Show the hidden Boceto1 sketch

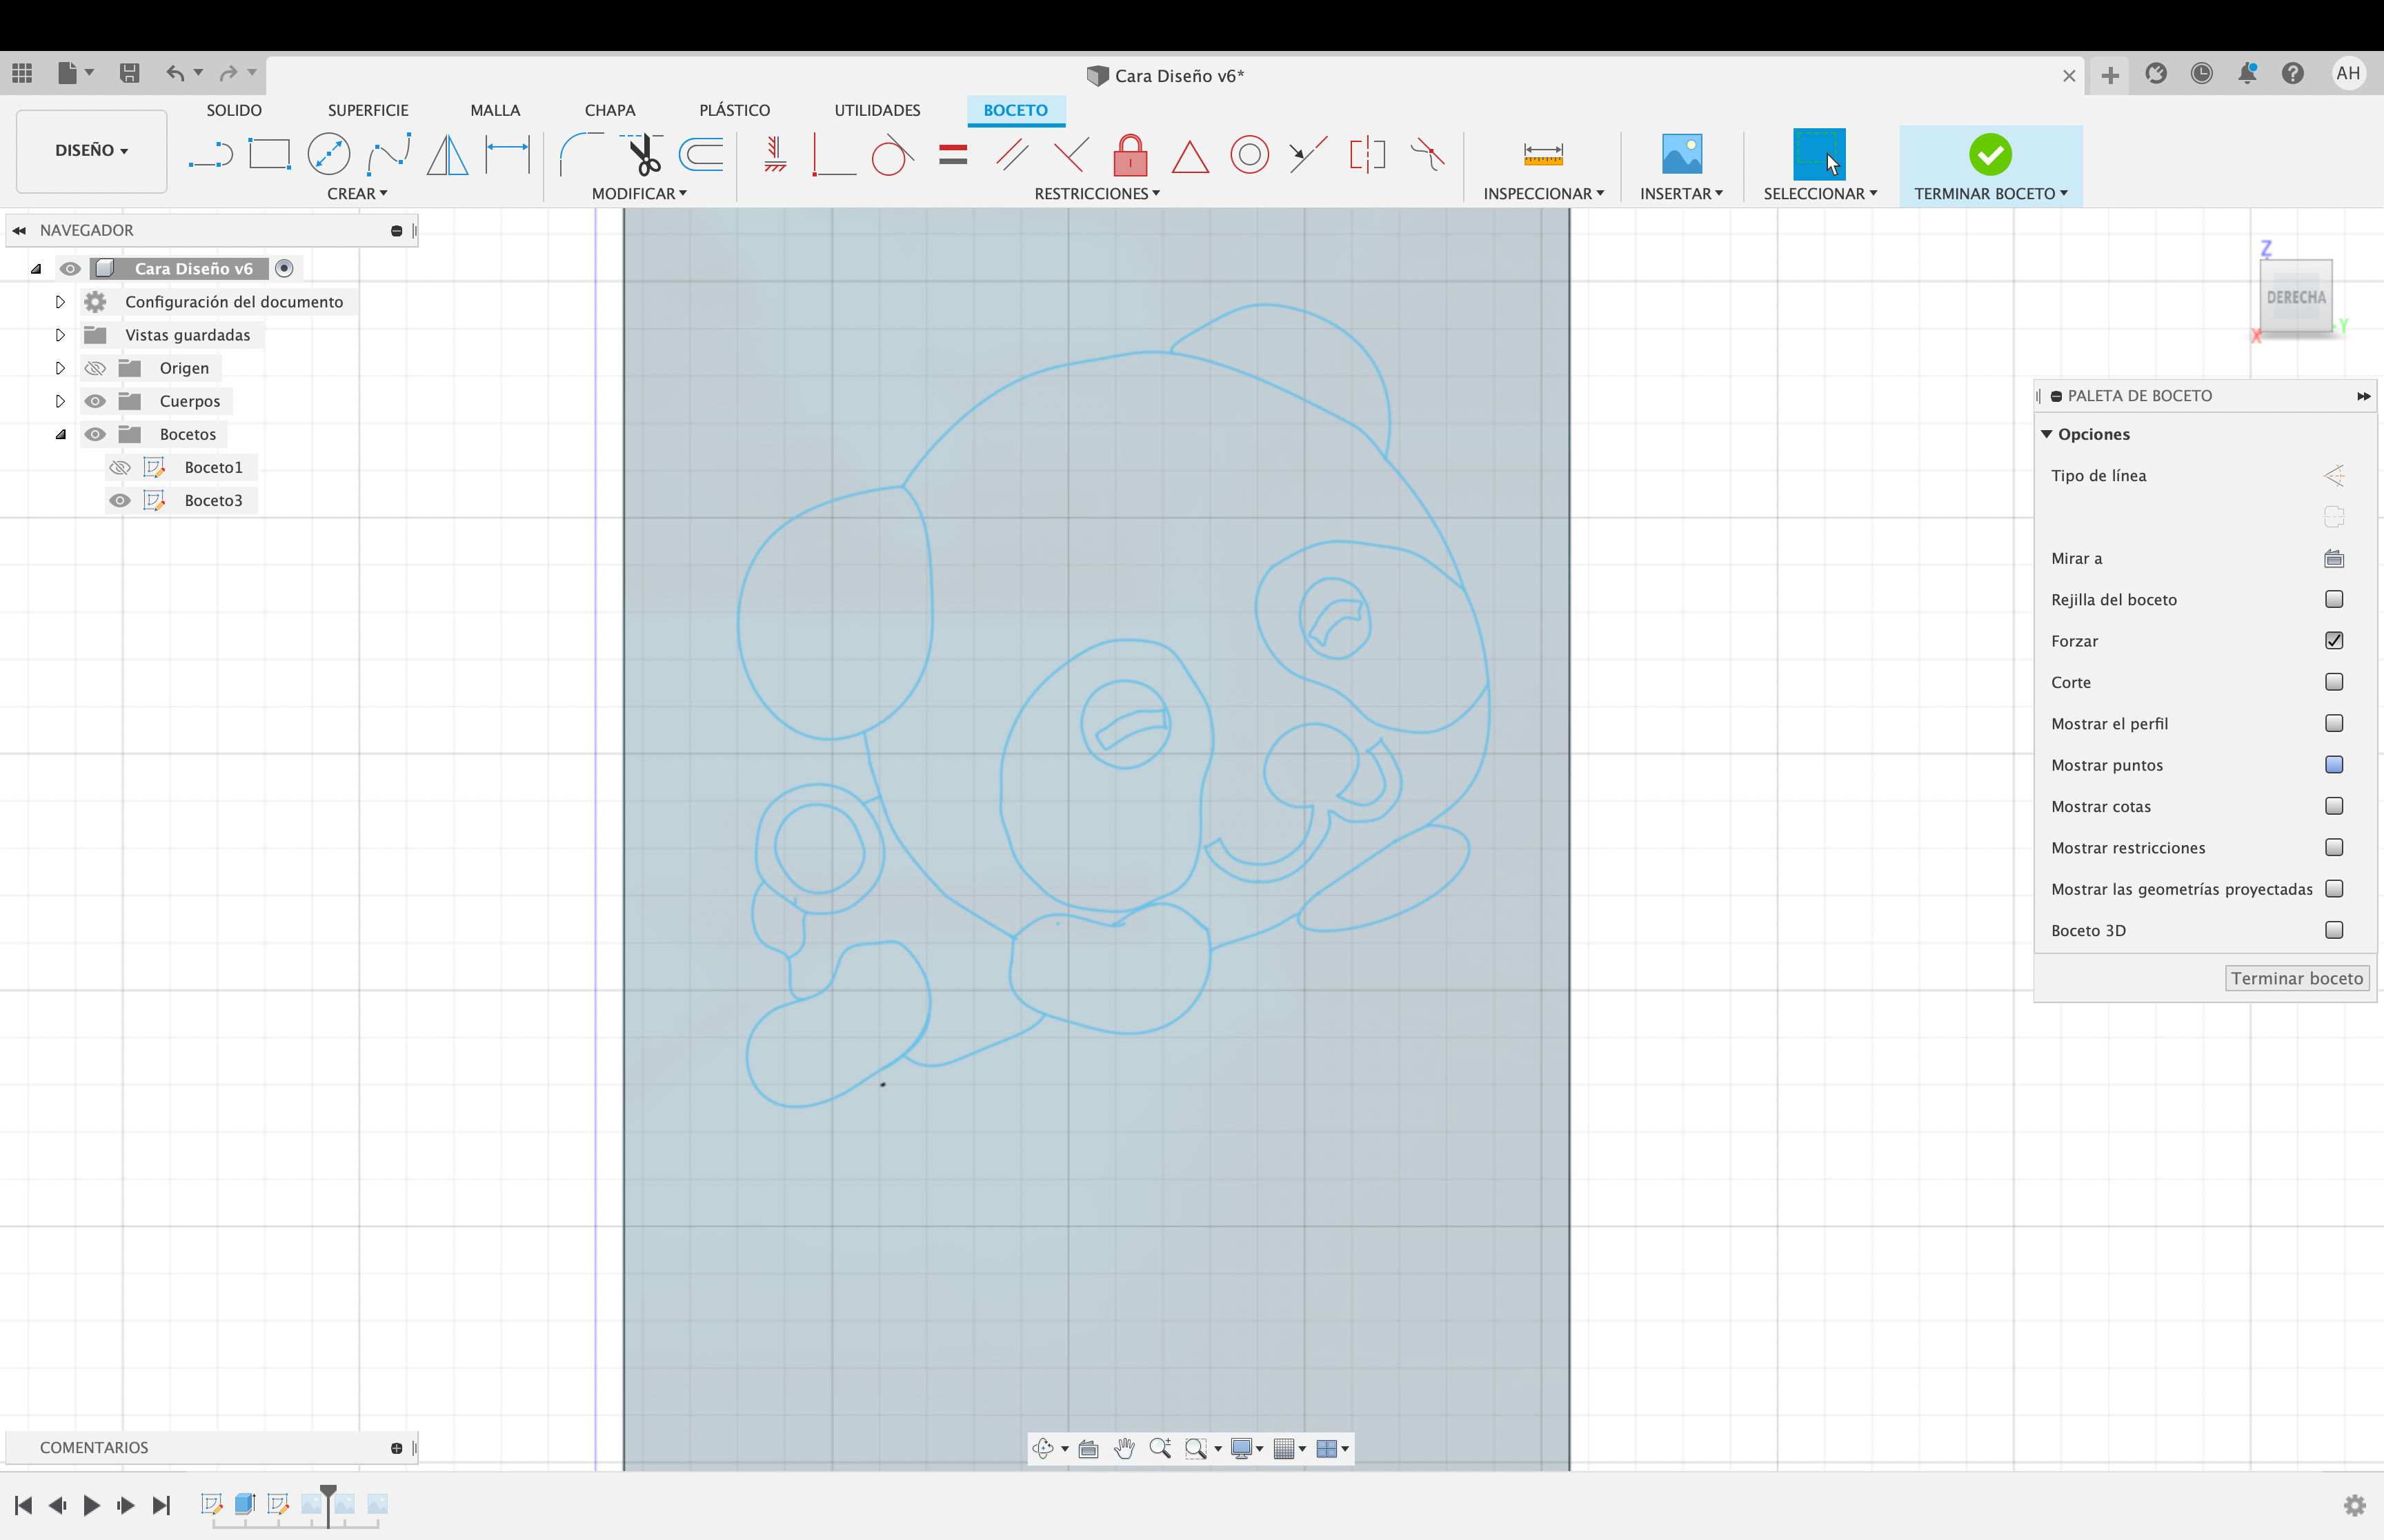(120, 467)
